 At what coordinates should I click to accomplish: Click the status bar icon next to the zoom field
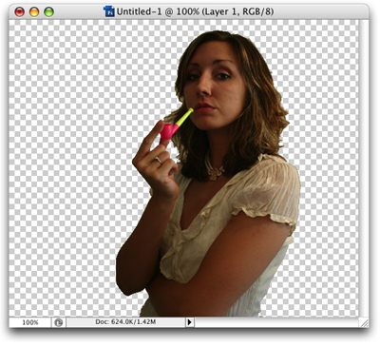(x=58, y=322)
